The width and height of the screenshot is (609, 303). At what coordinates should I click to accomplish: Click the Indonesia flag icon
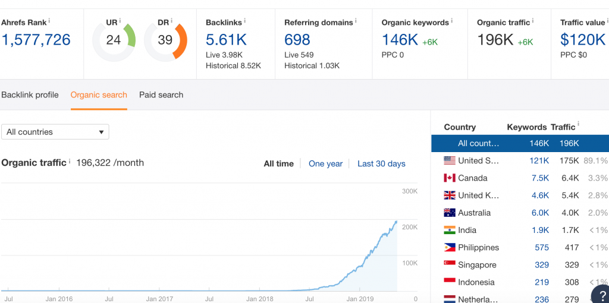pos(450,281)
